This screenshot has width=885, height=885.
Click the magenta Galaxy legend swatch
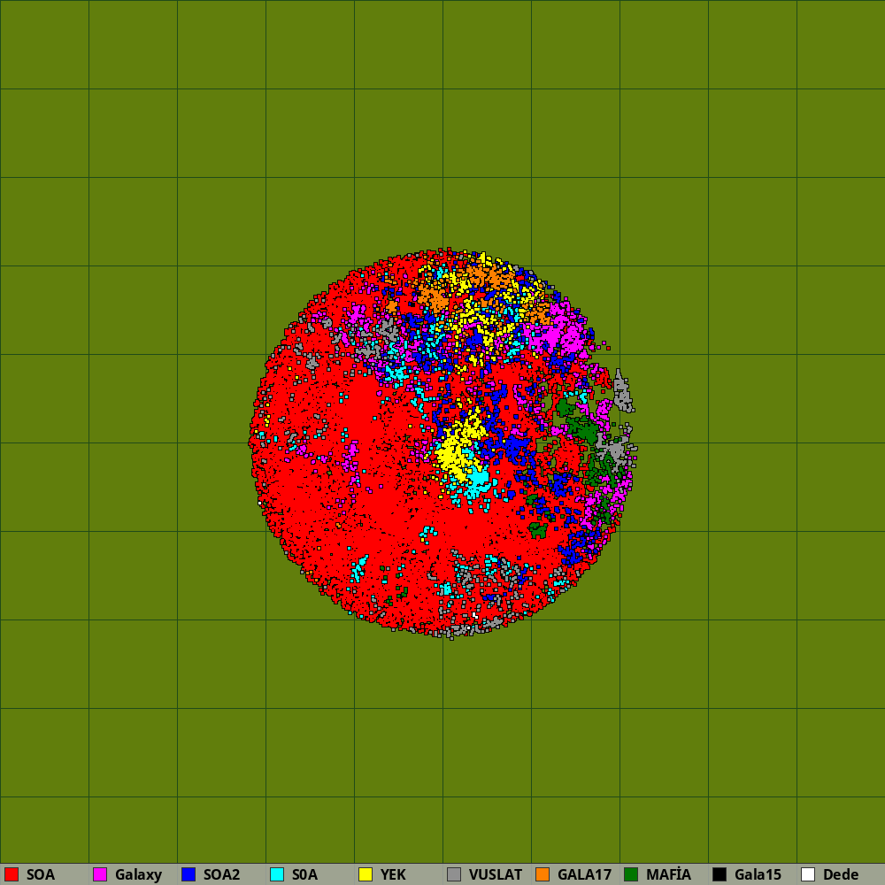tap(100, 874)
